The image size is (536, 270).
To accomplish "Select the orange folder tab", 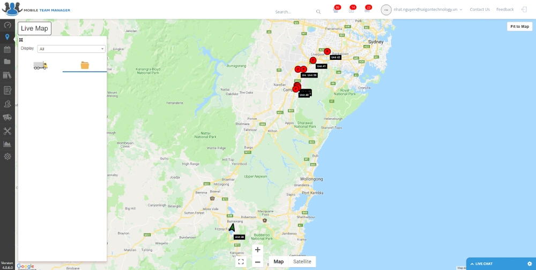I will click(x=85, y=65).
